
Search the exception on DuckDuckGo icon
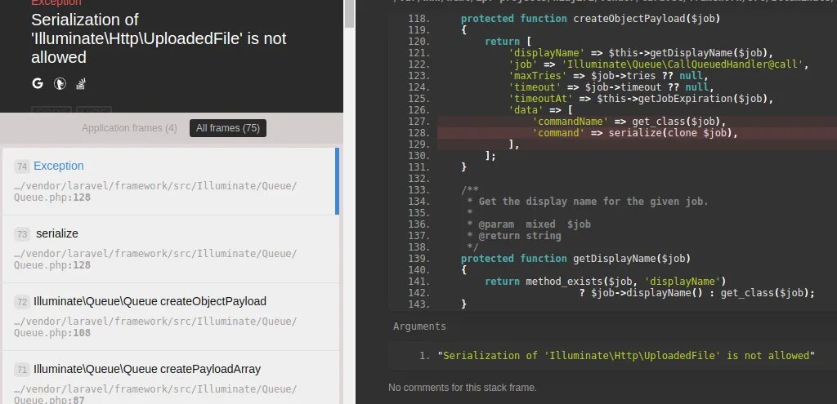(60, 84)
